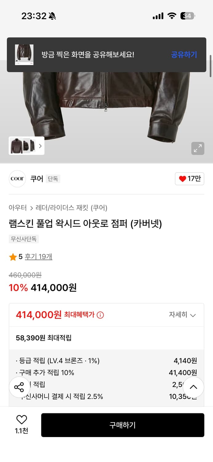This screenshot has width=213, height=462.
Task: Toggle the product wishlist heart 1.1천
Action: [22, 424]
